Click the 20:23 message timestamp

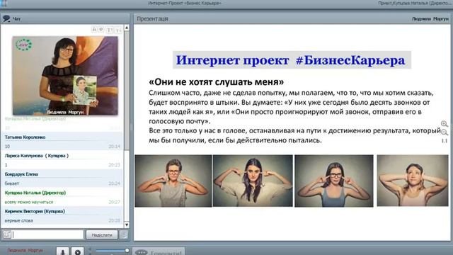pos(115,165)
